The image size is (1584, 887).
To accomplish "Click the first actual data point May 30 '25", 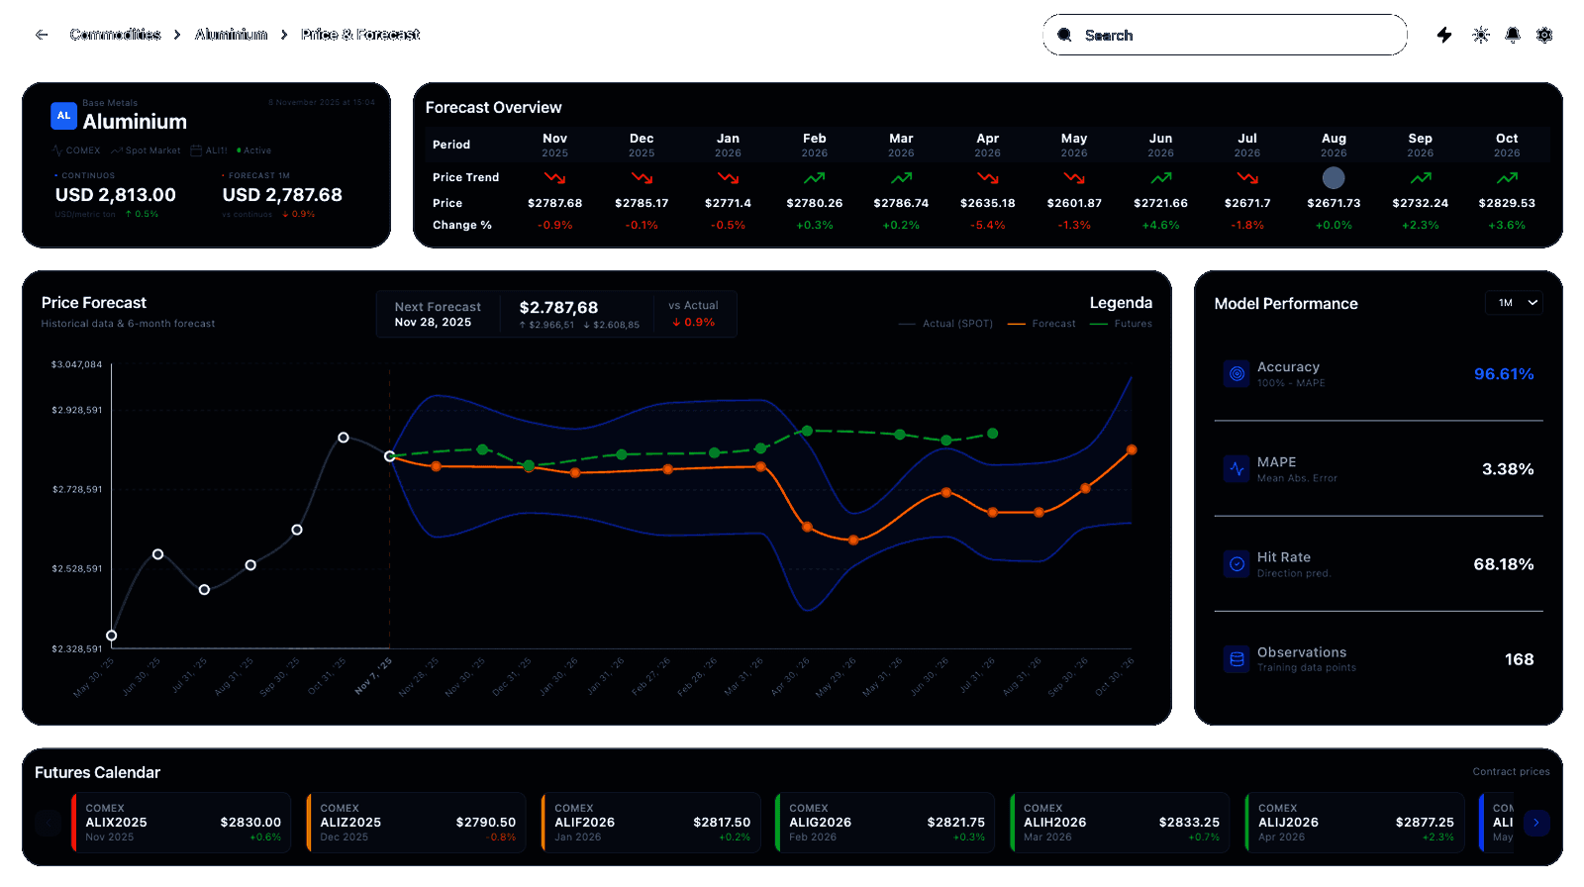I will (112, 636).
